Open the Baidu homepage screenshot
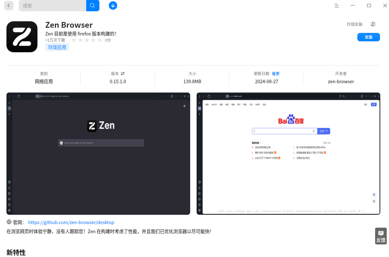 pos(288,153)
